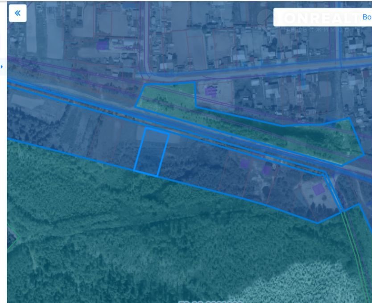Viewport: 372px width, 303px height.
Task: Pick the purple building in the upper-left block
Action: [103, 45]
